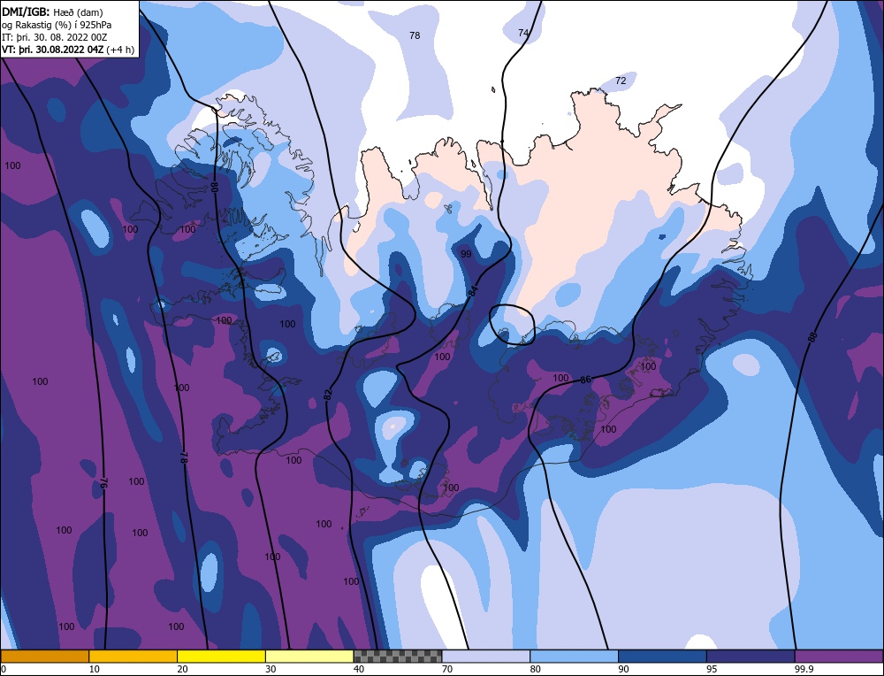Choose the pale yellow 30–40 legend swatch
Screen dimensions: 884x676
pos(309,657)
